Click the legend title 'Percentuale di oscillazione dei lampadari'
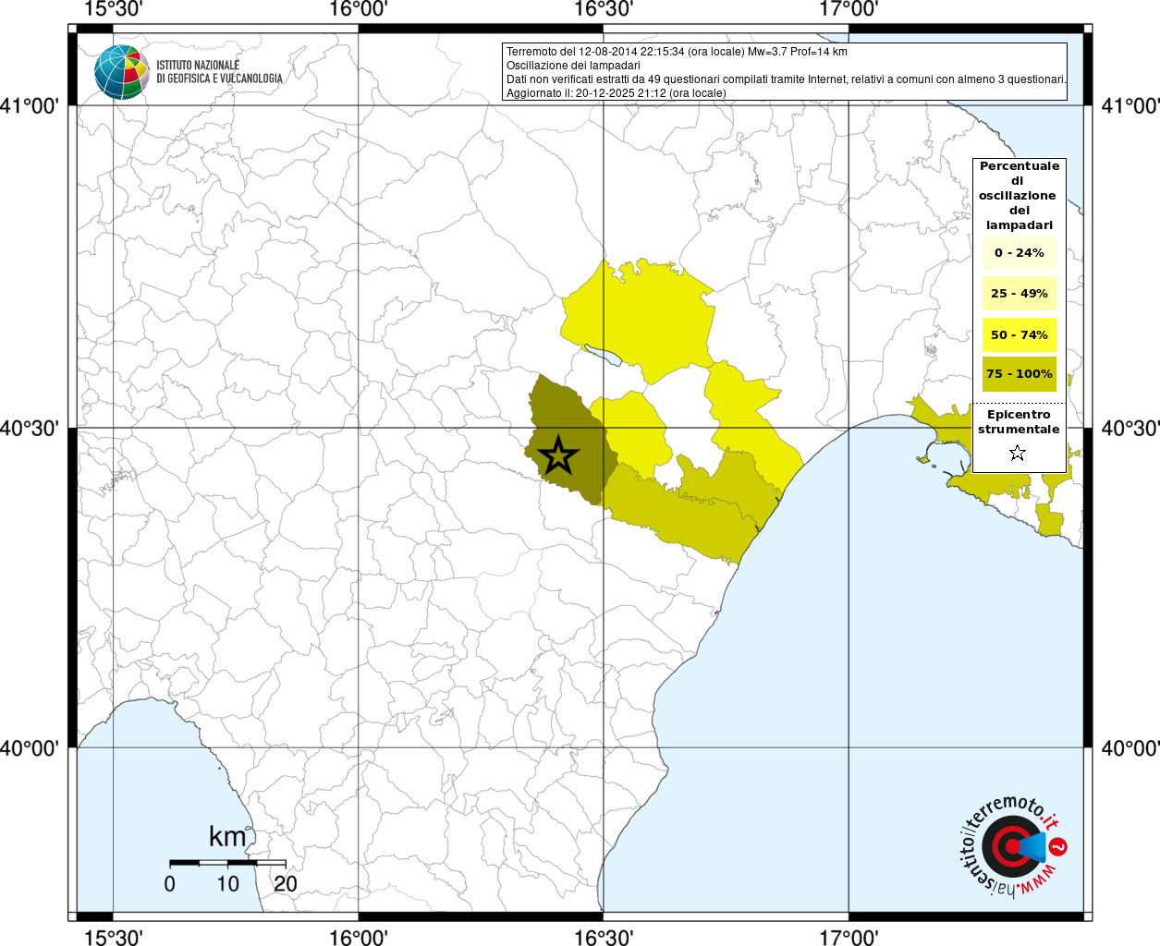The image size is (1160, 946). 1020,196
